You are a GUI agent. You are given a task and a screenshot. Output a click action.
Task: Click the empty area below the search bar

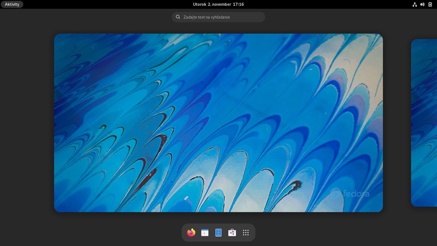[x=218, y=28]
